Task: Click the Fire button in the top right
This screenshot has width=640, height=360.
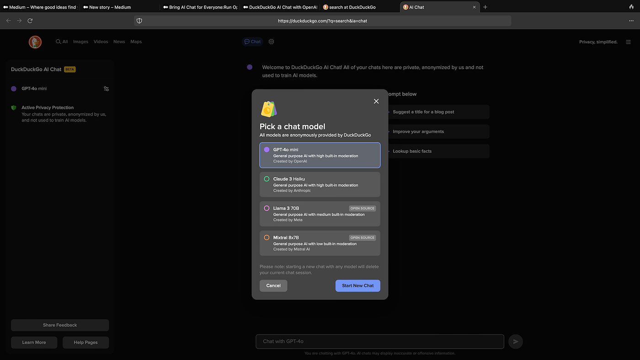Action: [632, 7]
